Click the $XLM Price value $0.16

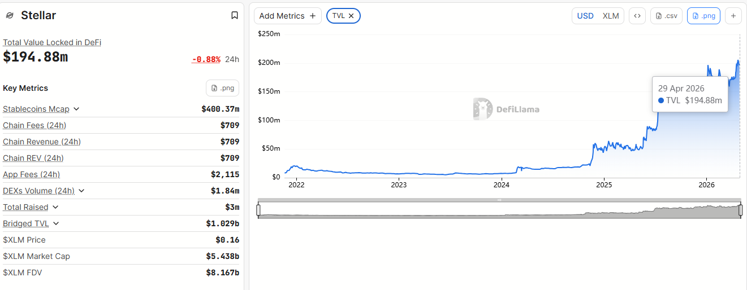[227, 240]
